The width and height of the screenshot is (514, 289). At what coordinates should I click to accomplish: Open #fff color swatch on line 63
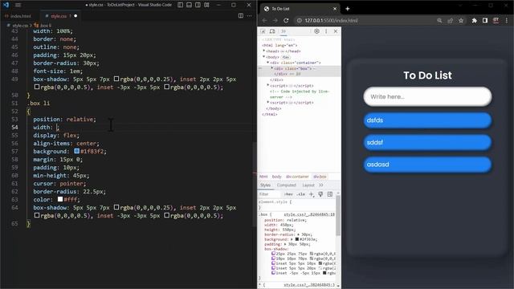60,199
